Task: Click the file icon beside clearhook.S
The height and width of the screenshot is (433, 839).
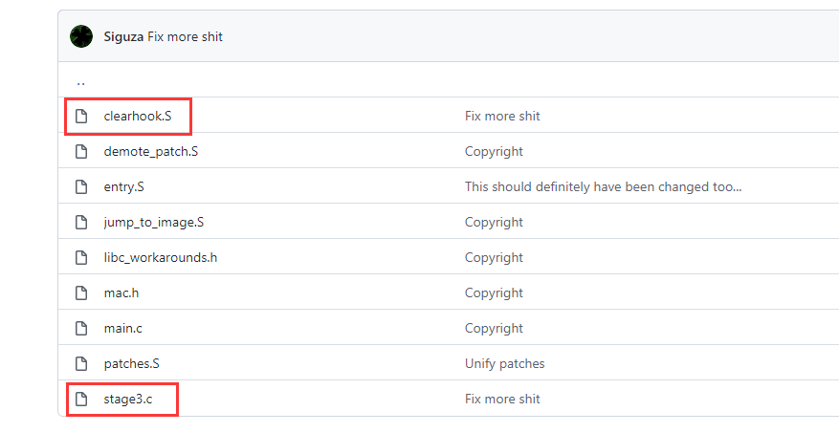Action: [81, 116]
